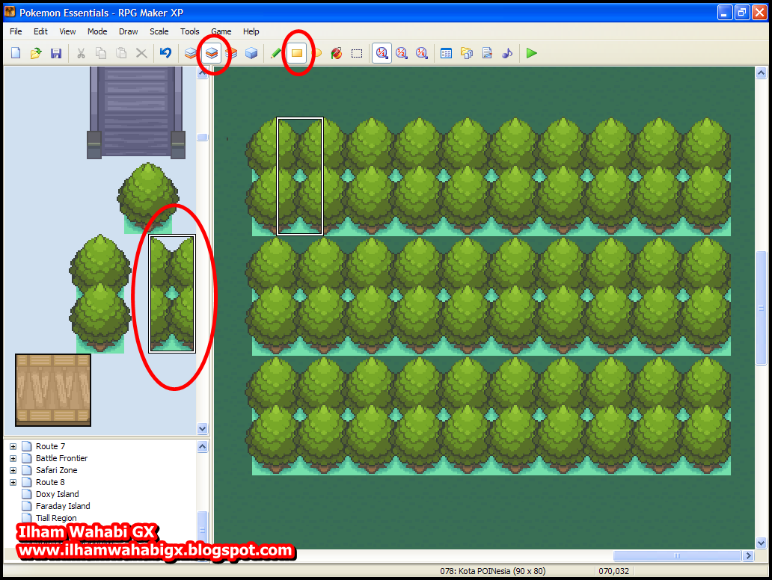Select the Route 8 map

pos(50,482)
